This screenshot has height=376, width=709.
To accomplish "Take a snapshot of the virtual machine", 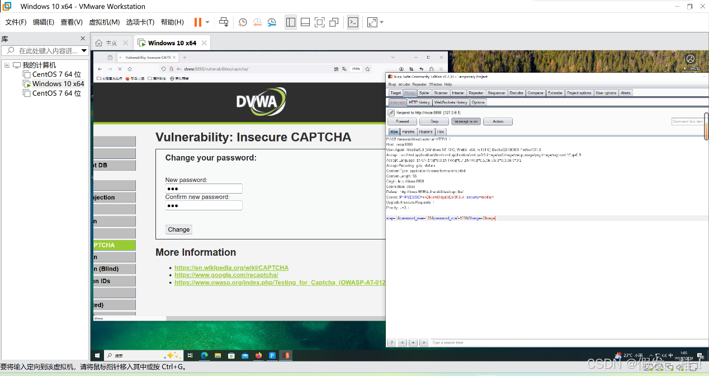I will click(243, 22).
